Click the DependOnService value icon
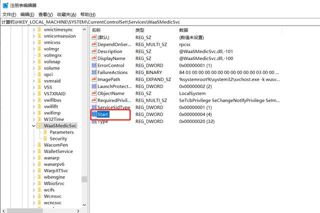Image resolution: width=320 pixels, height=213 pixels. pos(94,44)
